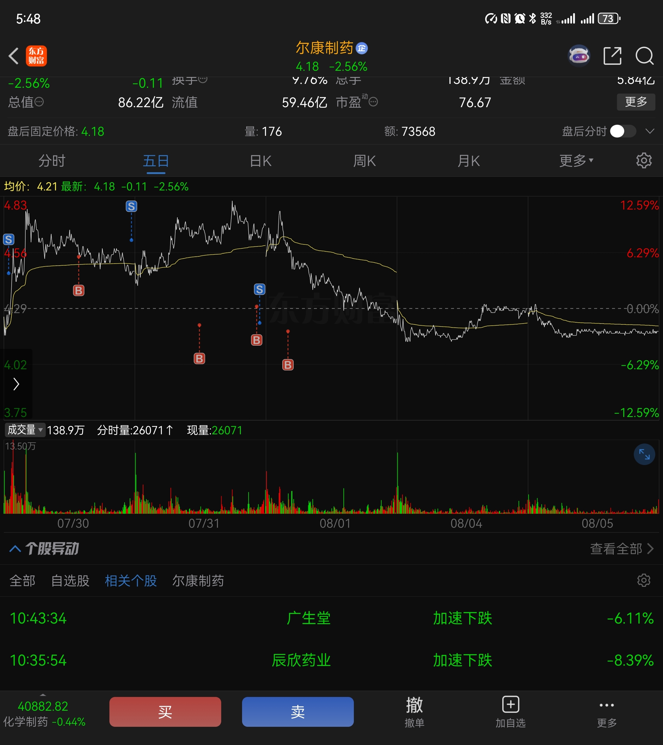Tap the battery indicator in status bar
The height and width of the screenshot is (745, 663).
(x=609, y=18)
